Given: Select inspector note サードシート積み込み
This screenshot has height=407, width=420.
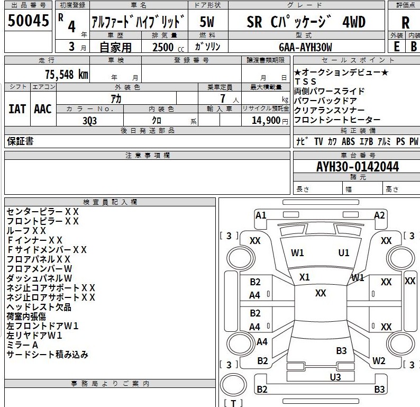Looking at the screenshot, I should 47,355.
